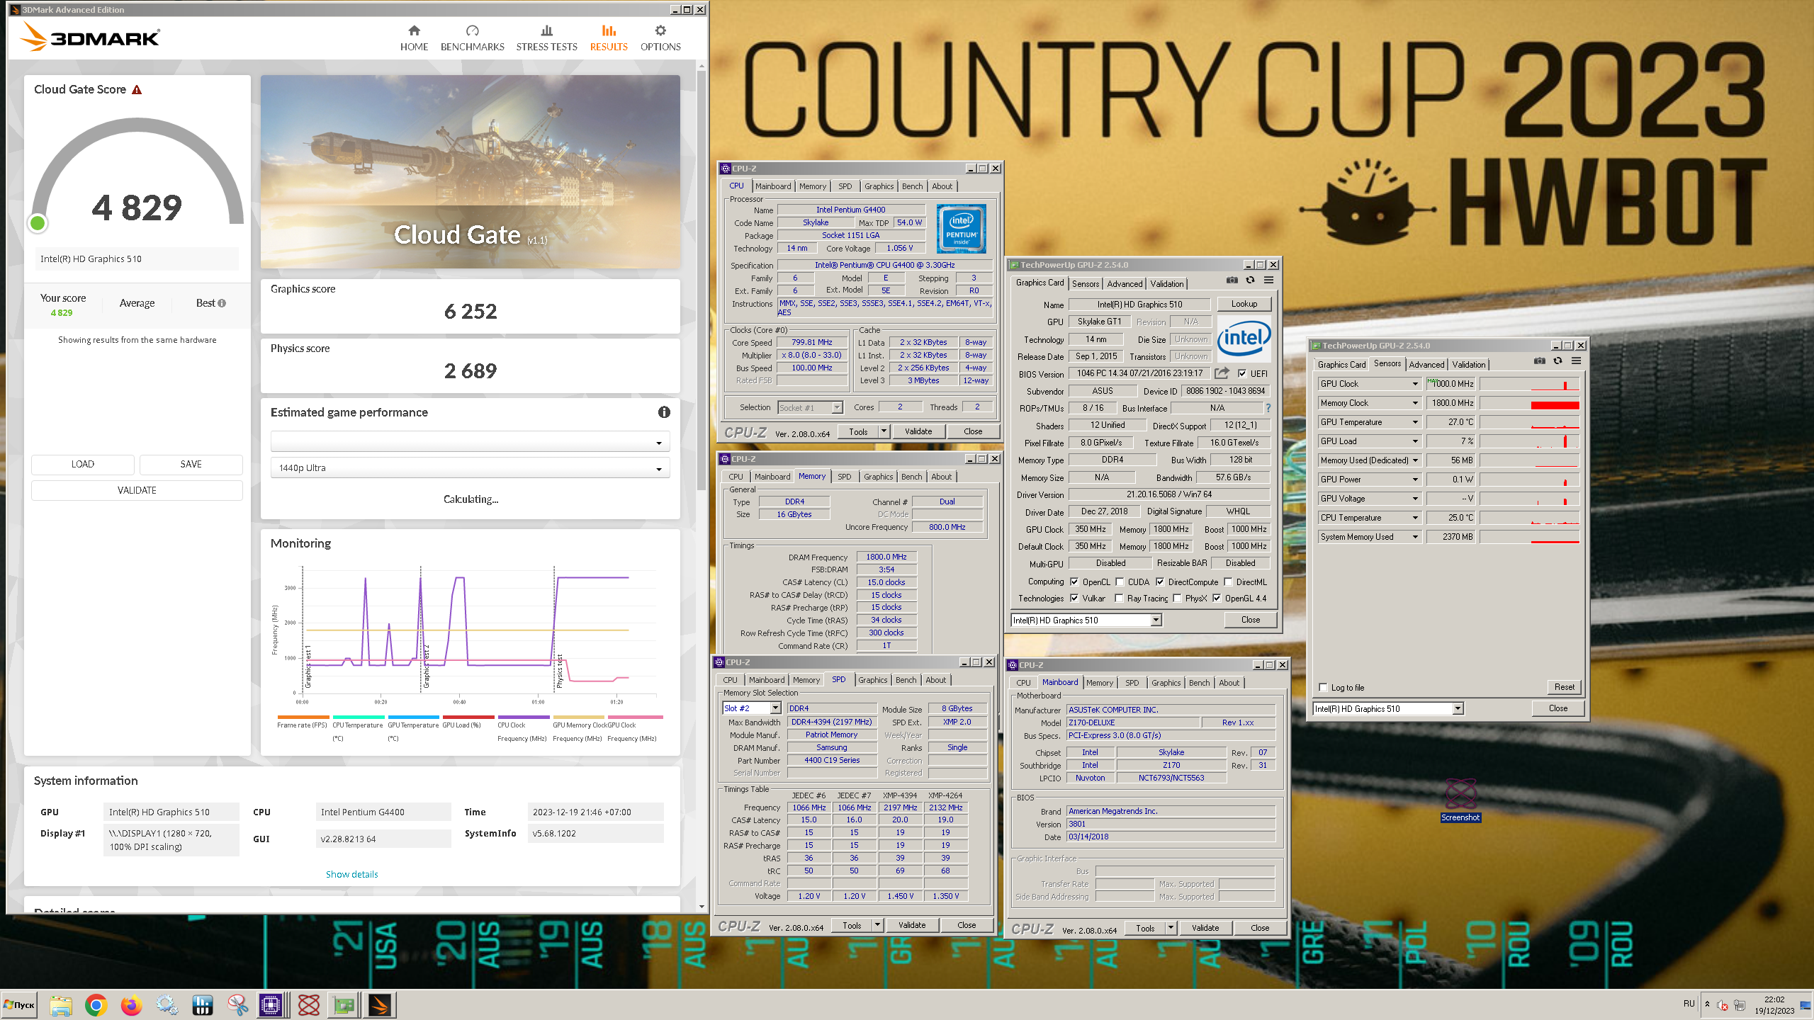Click the CPU Clock legend swatch in Monitoring
This screenshot has width=1814, height=1020.
click(x=523, y=718)
